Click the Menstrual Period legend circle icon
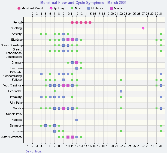The height and width of the screenshot is (153, 167). tap(19, 8)
